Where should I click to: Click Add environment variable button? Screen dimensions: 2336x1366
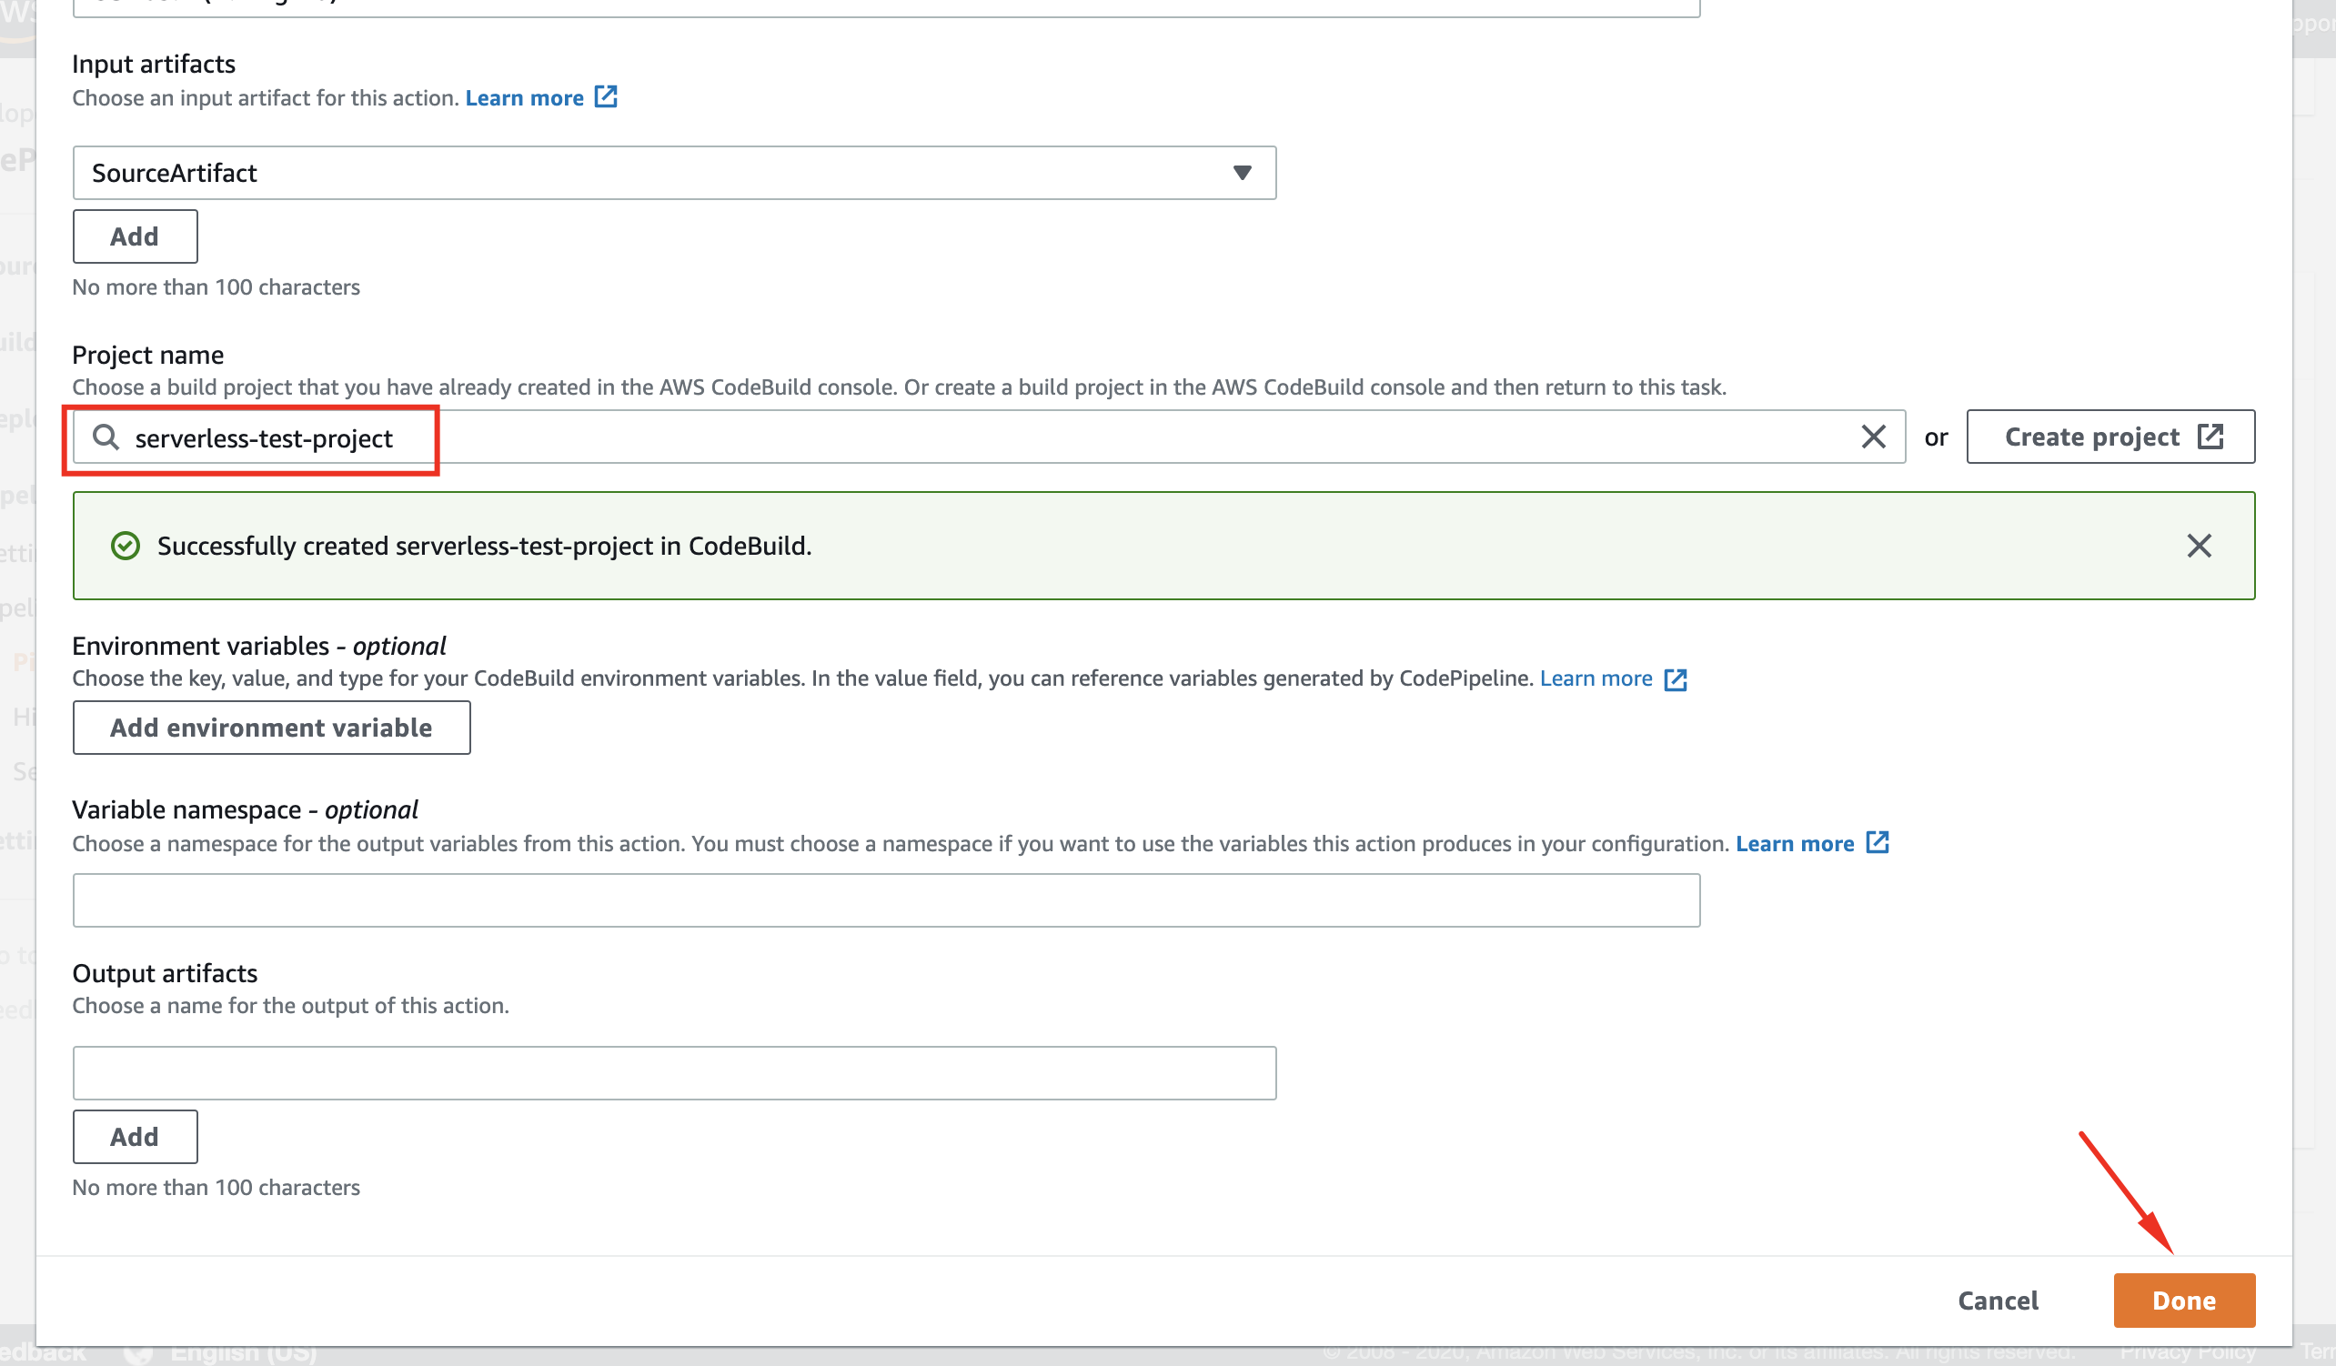272,728
